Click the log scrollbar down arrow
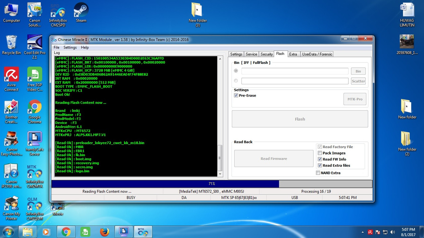424x238 pixels. point(220,174)
